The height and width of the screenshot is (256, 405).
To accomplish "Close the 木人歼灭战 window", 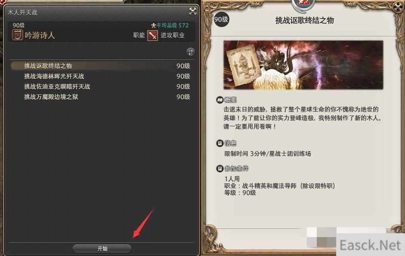I will coord(192,11).
